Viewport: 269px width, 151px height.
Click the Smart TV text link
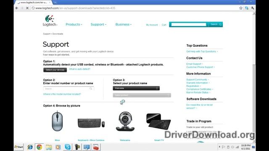coord(159,140)
